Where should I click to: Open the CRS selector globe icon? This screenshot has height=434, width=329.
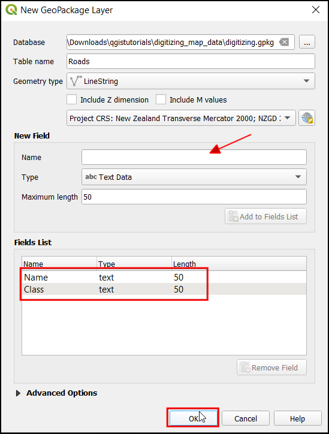click(307, 118)
